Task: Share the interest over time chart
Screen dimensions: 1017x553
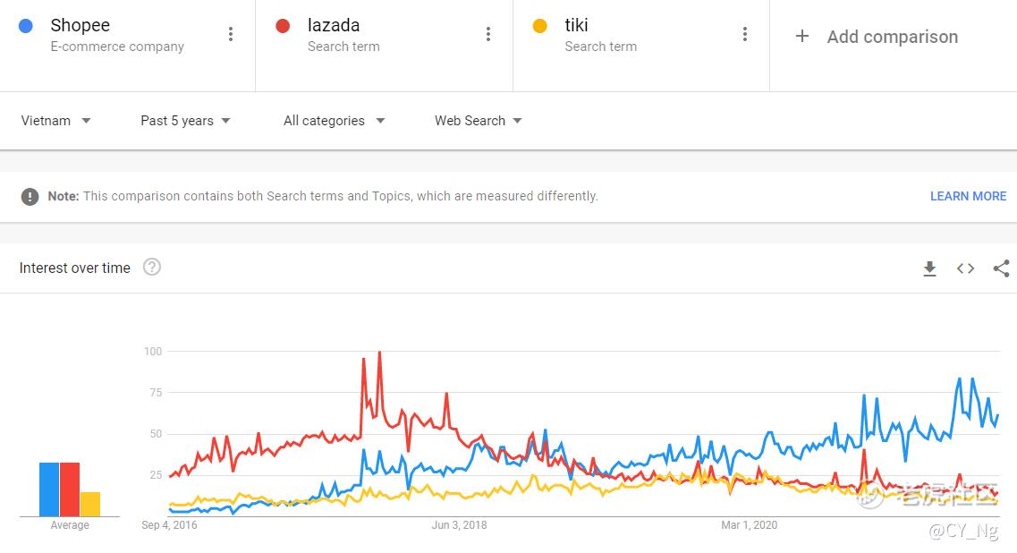Action: [1001, 268]
